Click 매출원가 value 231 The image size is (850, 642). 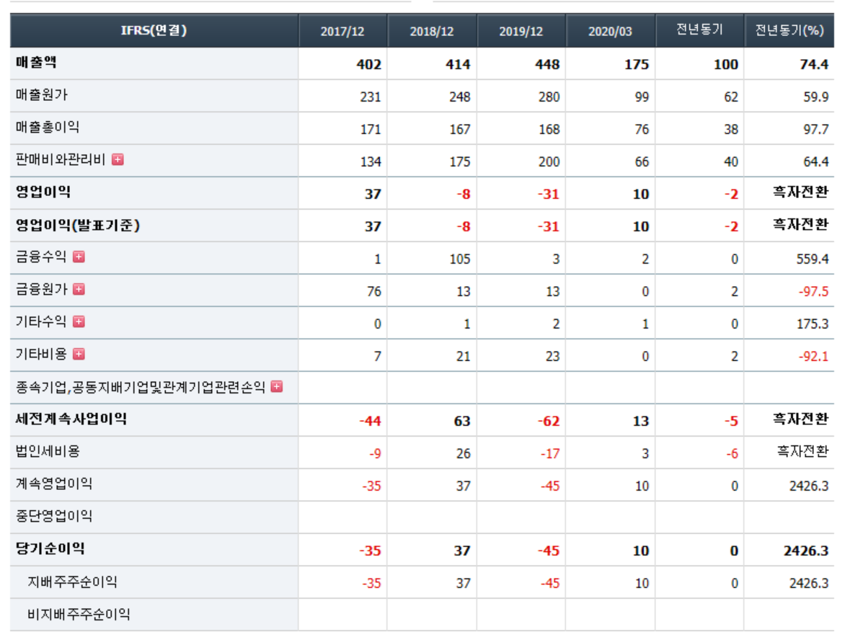coord(371,97)
